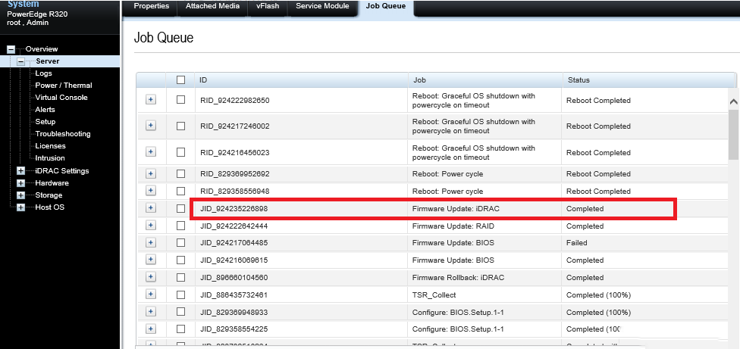Open Alerts in the sidebar tree
The image size is (740, 349).
coord(45,109)
